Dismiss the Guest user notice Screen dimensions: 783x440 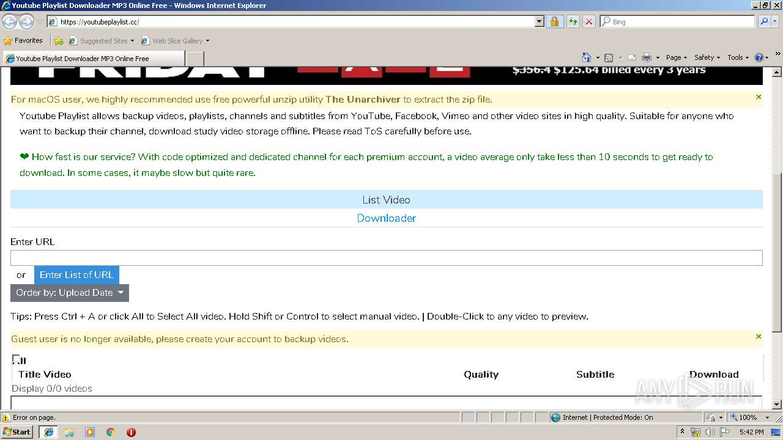point(759,337)
